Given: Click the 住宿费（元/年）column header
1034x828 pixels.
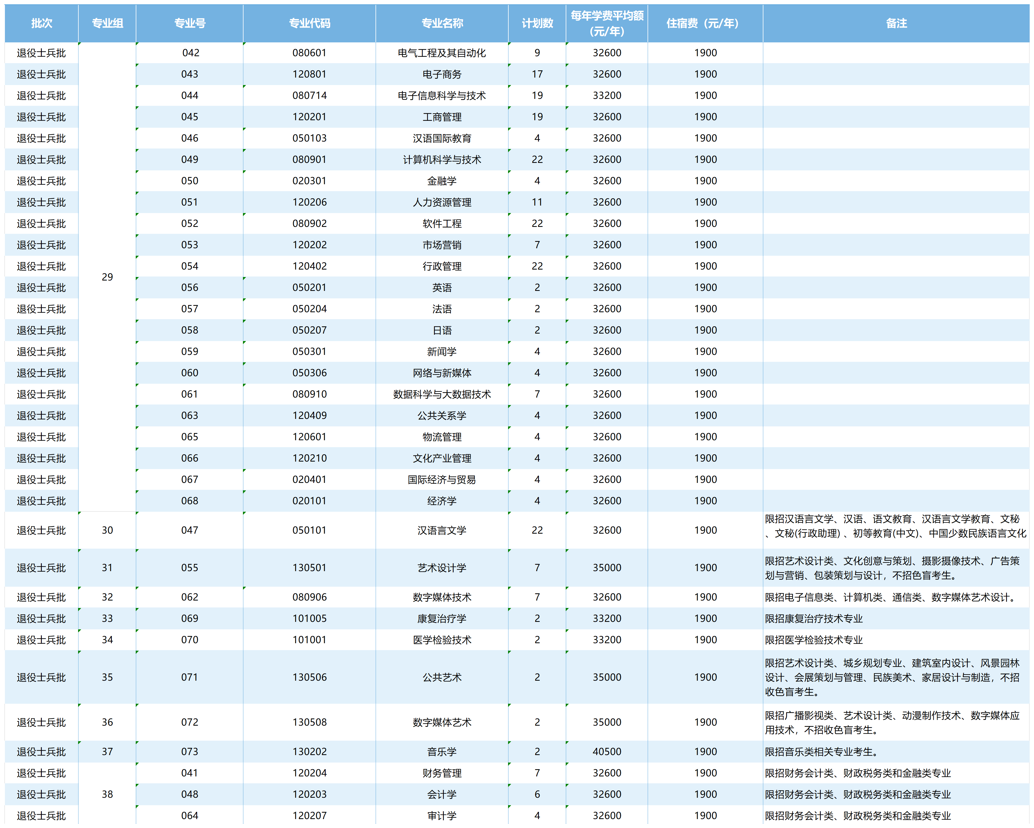Looking at the screenshot, I should (x=705, y=23).
